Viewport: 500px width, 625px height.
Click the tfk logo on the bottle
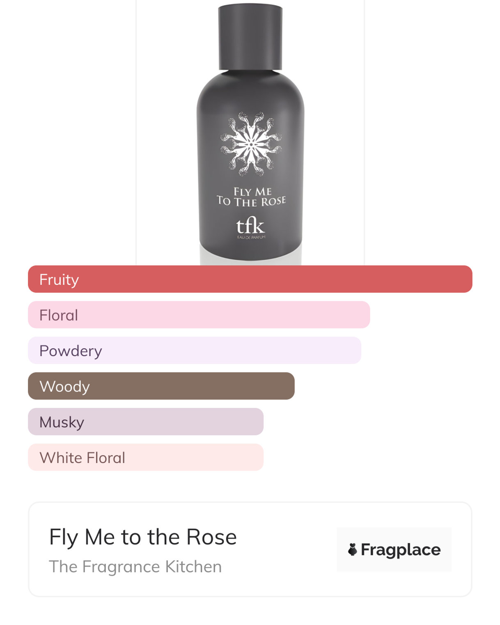click(250, 226)
